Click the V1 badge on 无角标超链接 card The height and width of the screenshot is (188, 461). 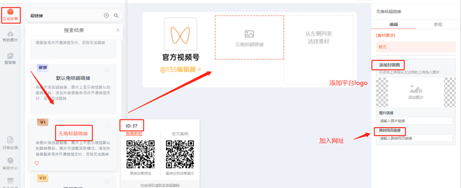click(43, 122)
